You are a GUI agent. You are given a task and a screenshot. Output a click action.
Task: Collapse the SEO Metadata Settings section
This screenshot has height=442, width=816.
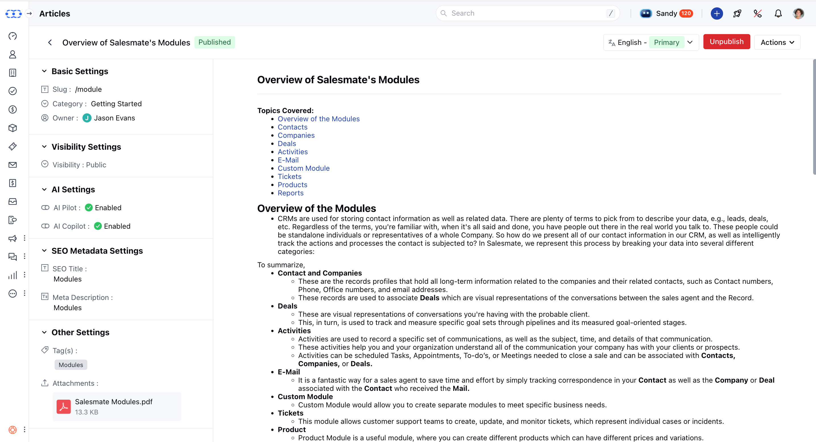44,251
